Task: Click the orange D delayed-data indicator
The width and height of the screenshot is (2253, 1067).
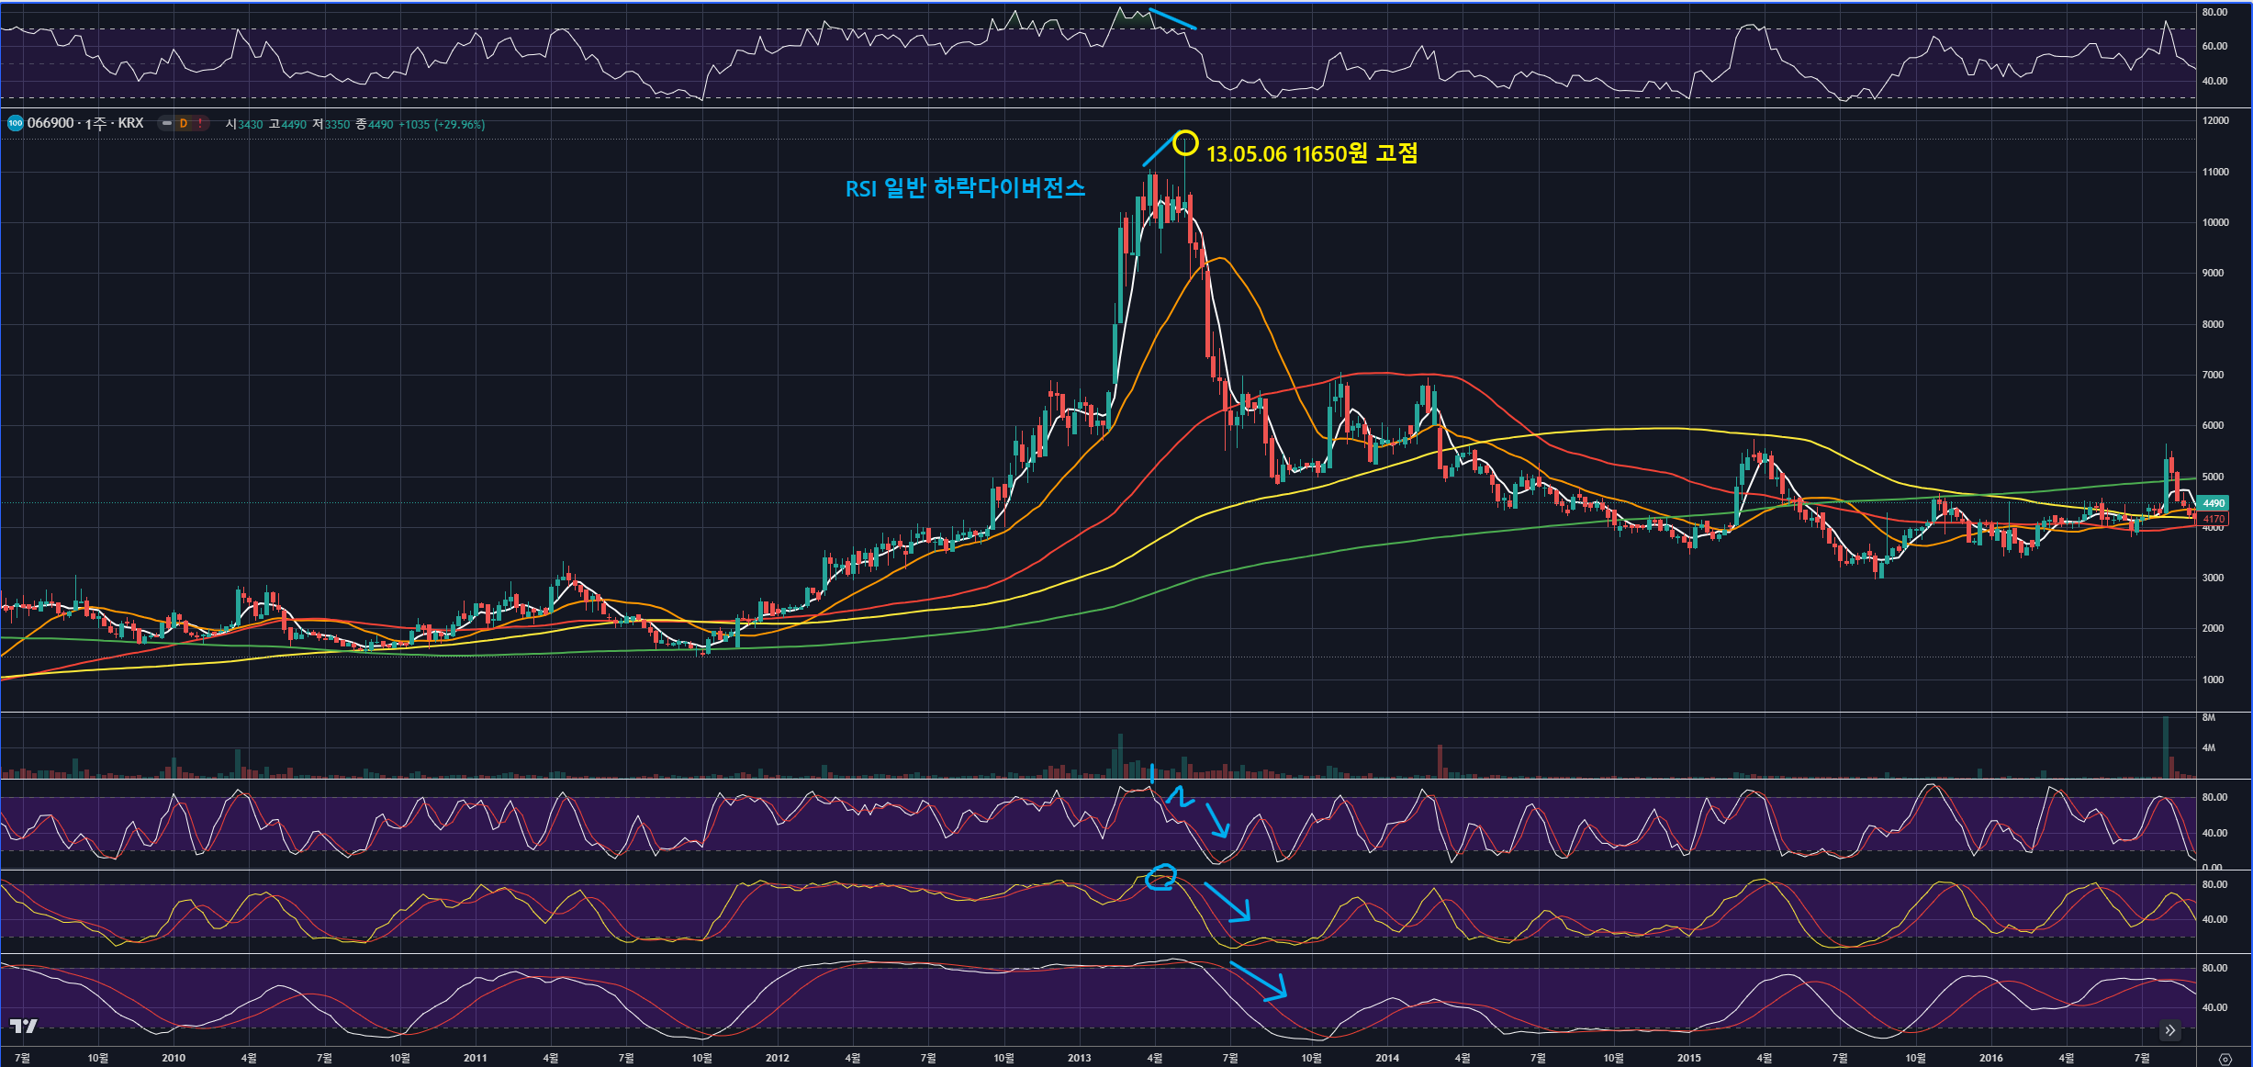Action: click(x=184, y=123)
